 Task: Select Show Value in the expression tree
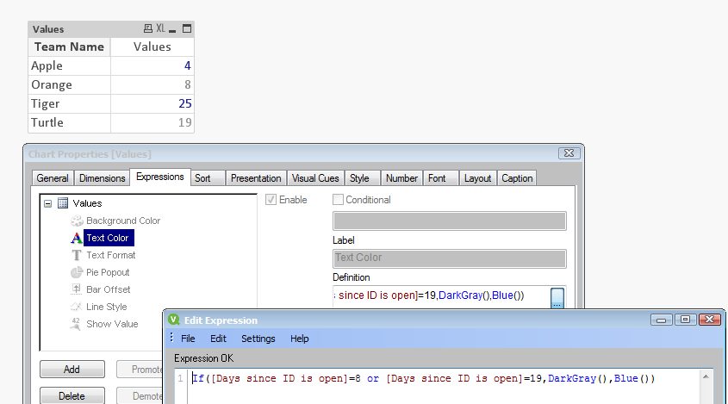pos(112,324)
